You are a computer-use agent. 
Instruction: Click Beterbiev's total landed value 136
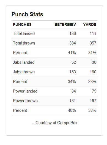(73, 34)
